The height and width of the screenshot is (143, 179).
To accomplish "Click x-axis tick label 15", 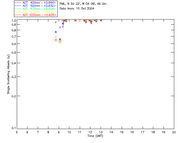I will (122, 132).
